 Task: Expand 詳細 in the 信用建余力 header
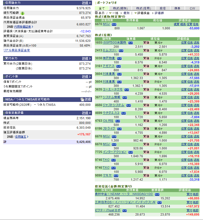[86, 3]
